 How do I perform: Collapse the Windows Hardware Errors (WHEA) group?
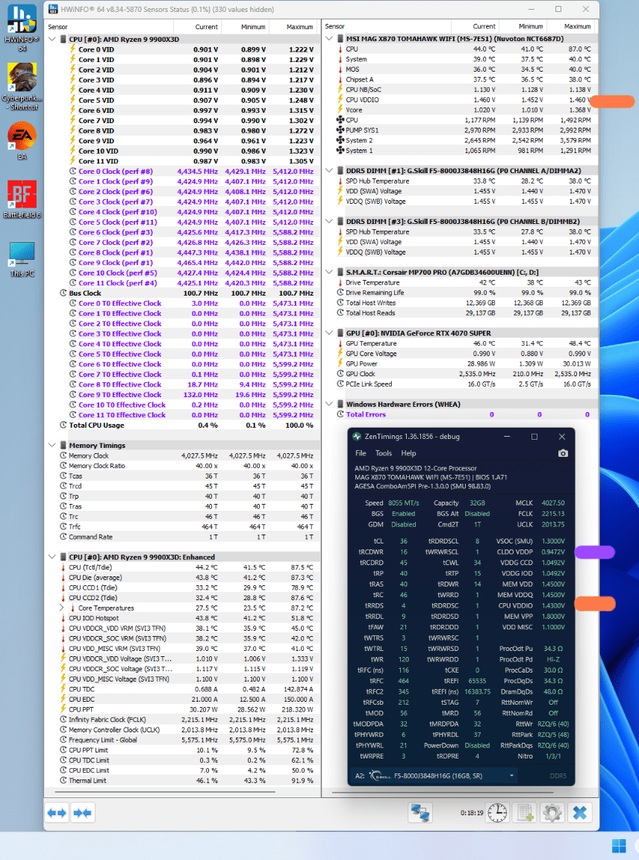pyautogui.click(x=329, y=404)
